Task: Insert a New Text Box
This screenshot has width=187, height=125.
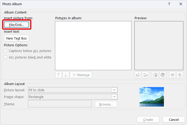Action: (x=17, y=38)
